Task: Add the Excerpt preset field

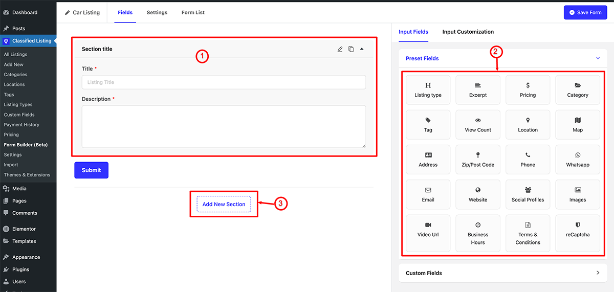Action: click(478, 90)
